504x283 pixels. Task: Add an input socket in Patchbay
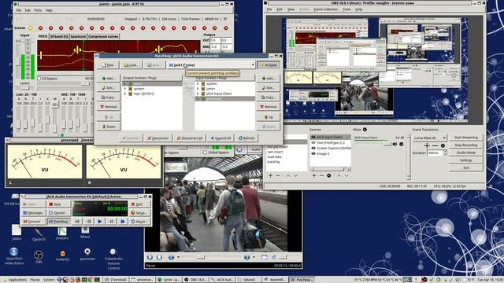[x=268, y=79]
